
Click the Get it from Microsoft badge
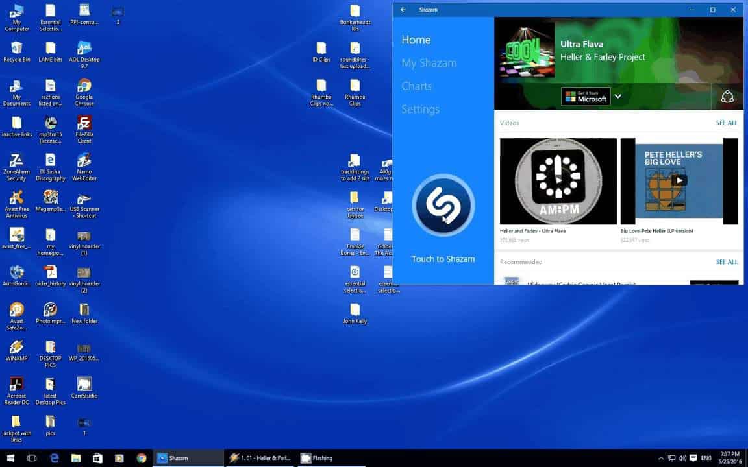coord(585,96)
